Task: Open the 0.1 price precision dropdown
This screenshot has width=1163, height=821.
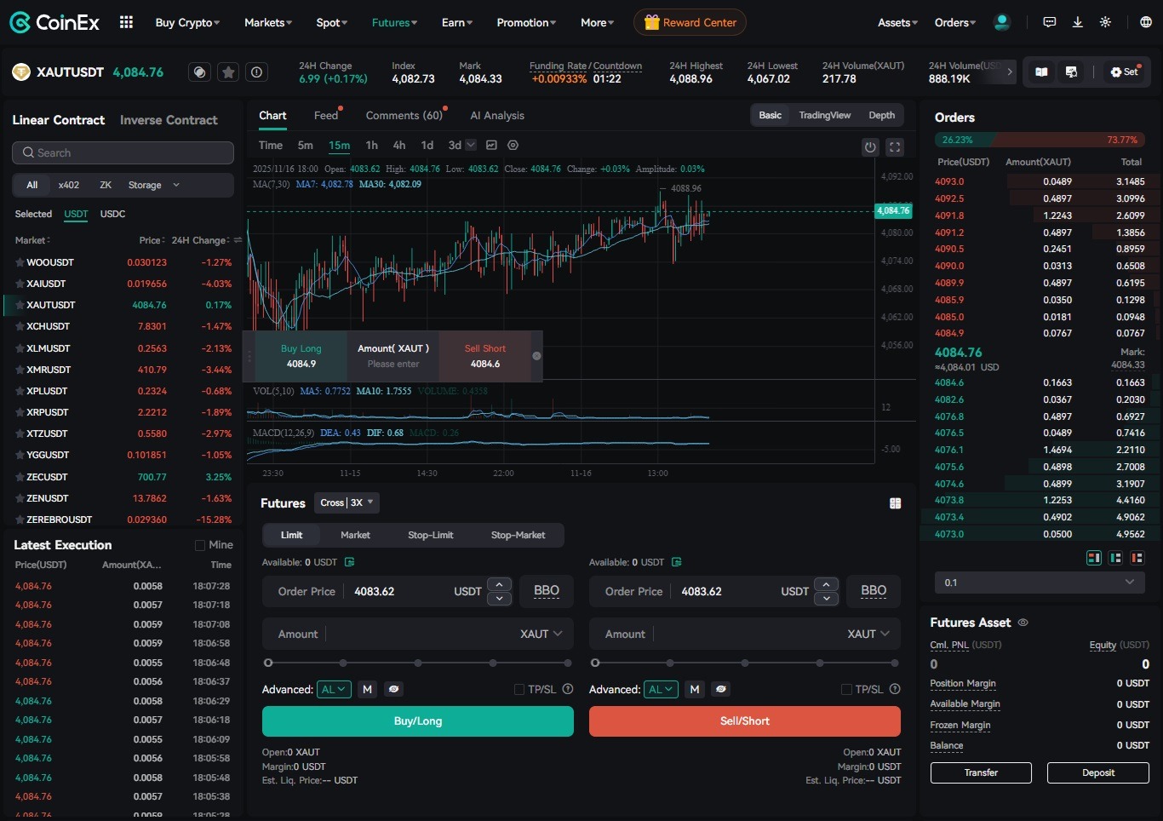Action: pos(1040,583)
